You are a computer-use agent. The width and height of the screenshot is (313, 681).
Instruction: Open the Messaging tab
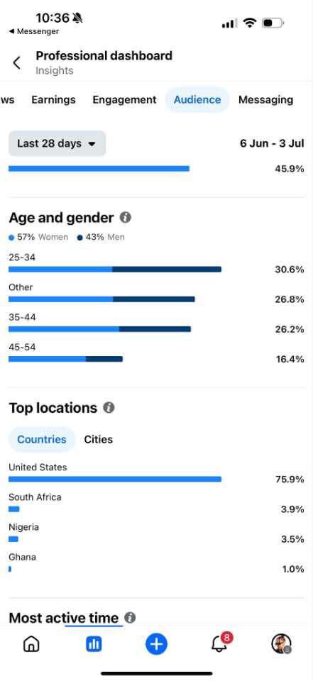click(x=265, y=99)
